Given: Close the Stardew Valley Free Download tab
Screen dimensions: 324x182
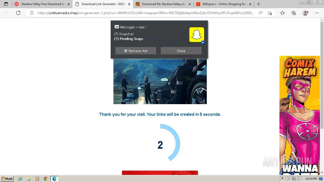Looking at the screenshot, I should pyautogui.click(x=69, y=4).
